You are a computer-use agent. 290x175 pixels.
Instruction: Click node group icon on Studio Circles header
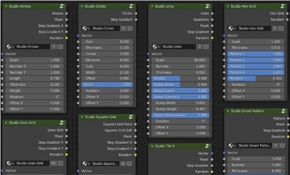(132, 6)
